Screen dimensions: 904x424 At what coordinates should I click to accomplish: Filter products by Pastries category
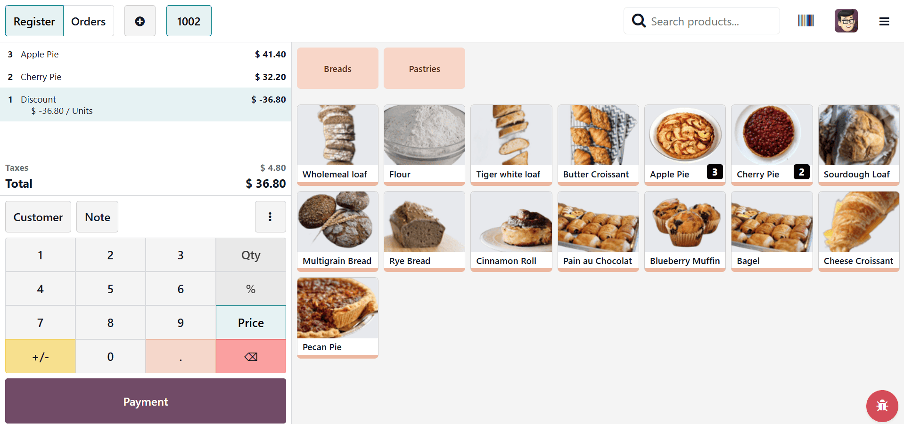coord(424,68)
